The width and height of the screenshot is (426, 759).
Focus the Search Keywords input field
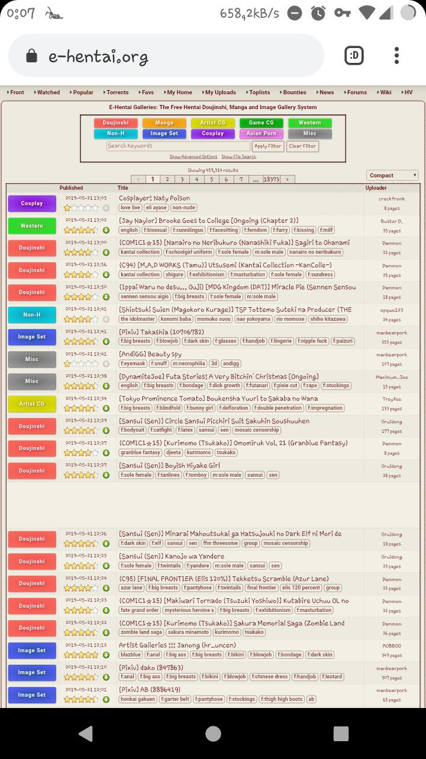pos(178,146)
